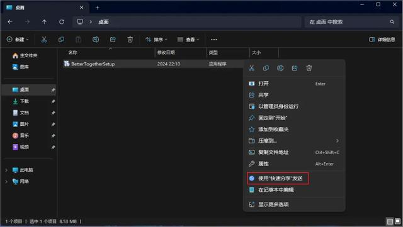Image resolution: width=403 pixels, height=227 pixels.
Task: Open the toolbar three-dot more options
Action: point(214,40)
